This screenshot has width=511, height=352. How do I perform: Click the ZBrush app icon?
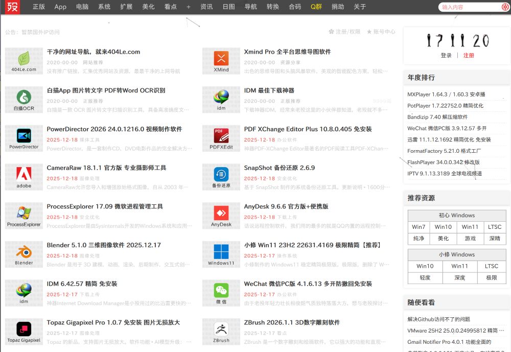tap(221, 331)
